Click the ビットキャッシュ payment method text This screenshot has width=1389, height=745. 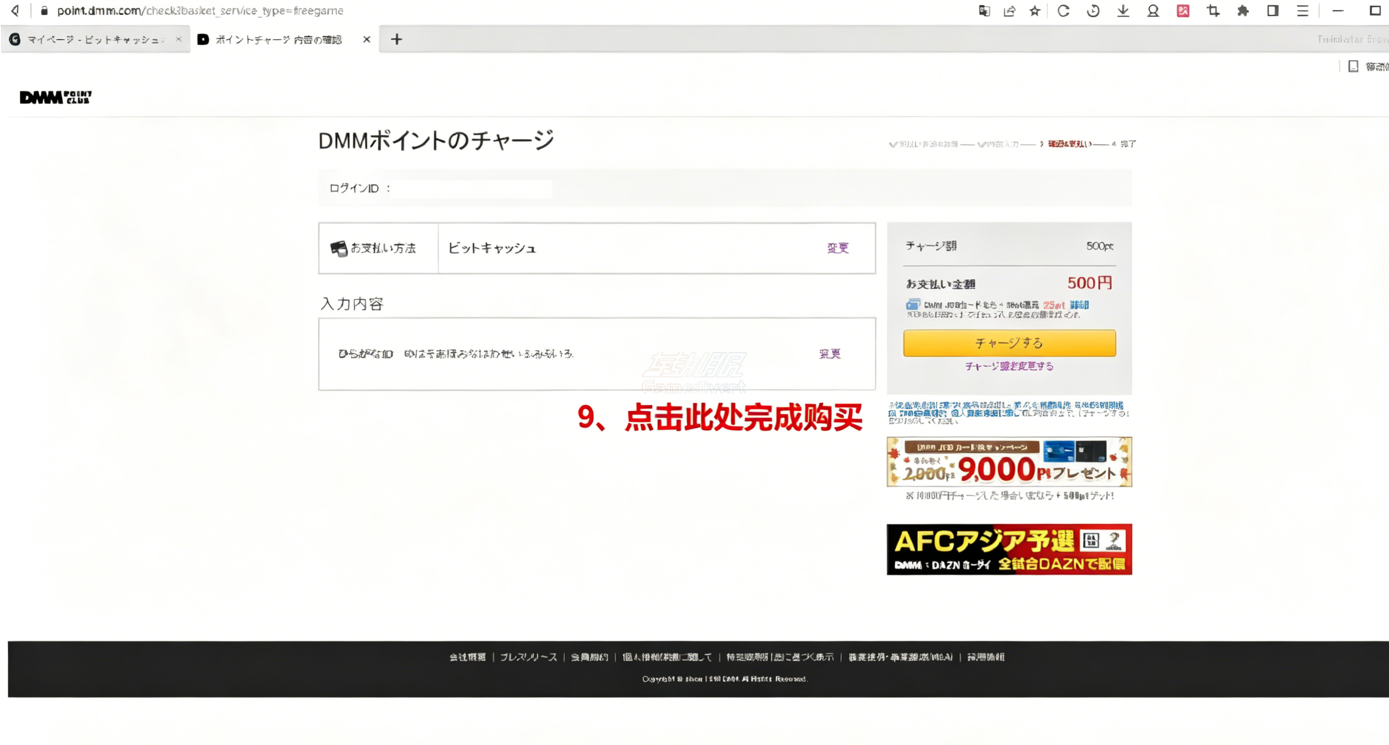(x=492, y=248)
